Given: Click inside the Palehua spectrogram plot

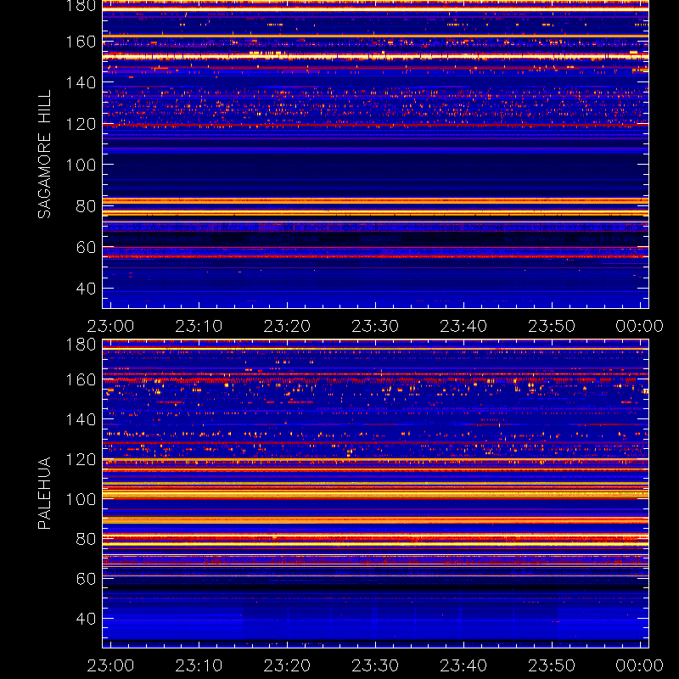Looking at the screenshot, I should 375,493.
